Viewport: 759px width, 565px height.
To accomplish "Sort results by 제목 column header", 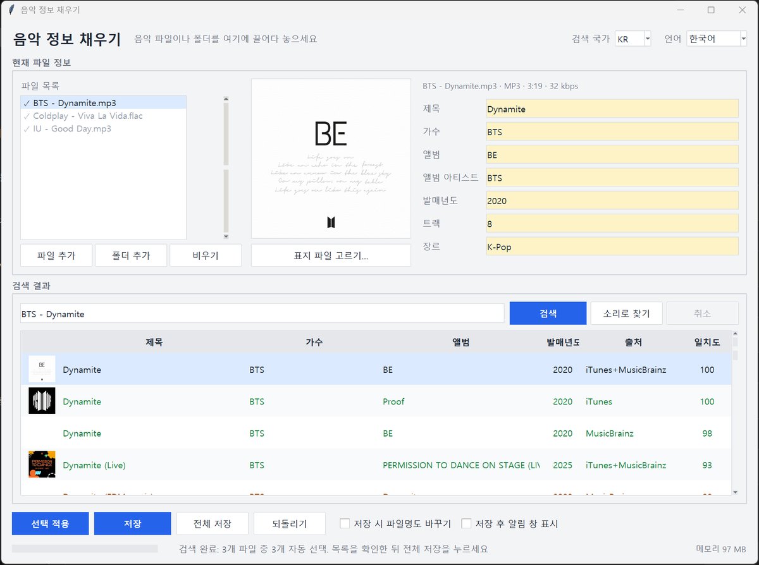I will click(154, 342).
